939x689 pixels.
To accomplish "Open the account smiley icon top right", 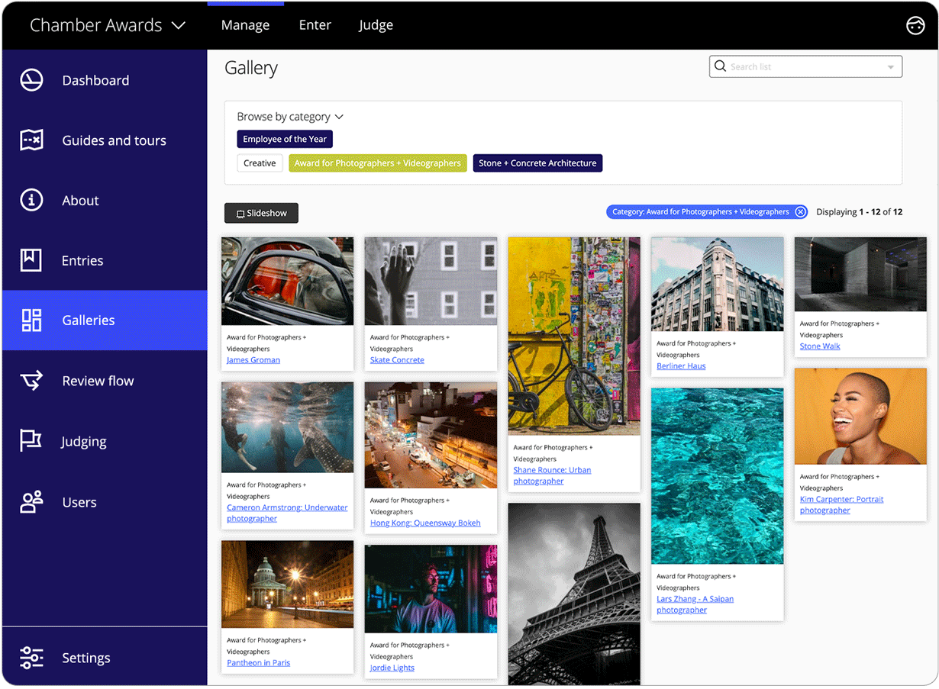I will click(915, 25).
